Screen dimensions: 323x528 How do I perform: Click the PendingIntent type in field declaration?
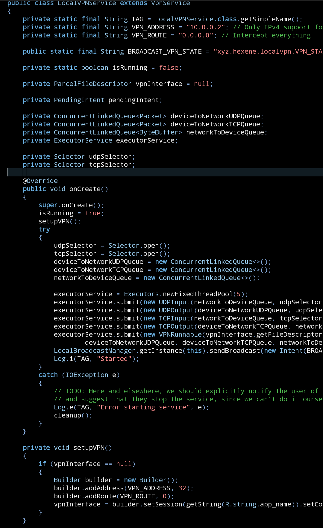79,100
